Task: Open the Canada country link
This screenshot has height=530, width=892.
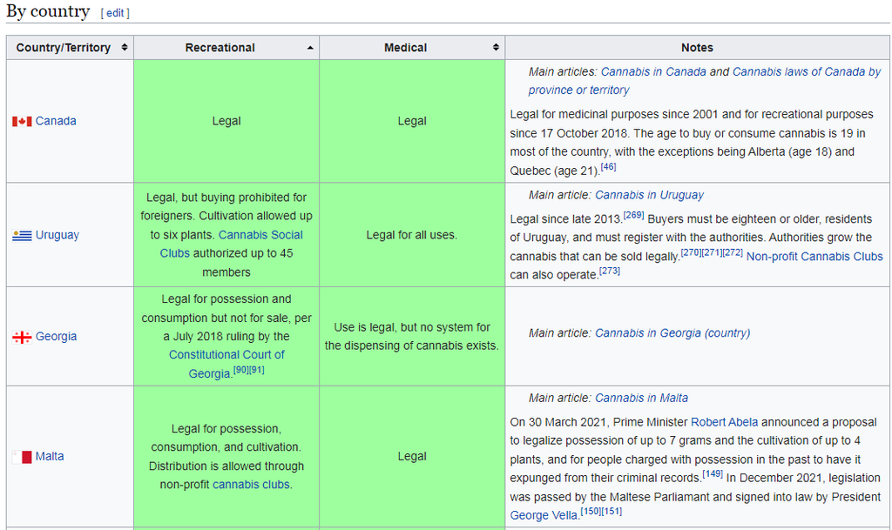Action: tap(56, 121)
